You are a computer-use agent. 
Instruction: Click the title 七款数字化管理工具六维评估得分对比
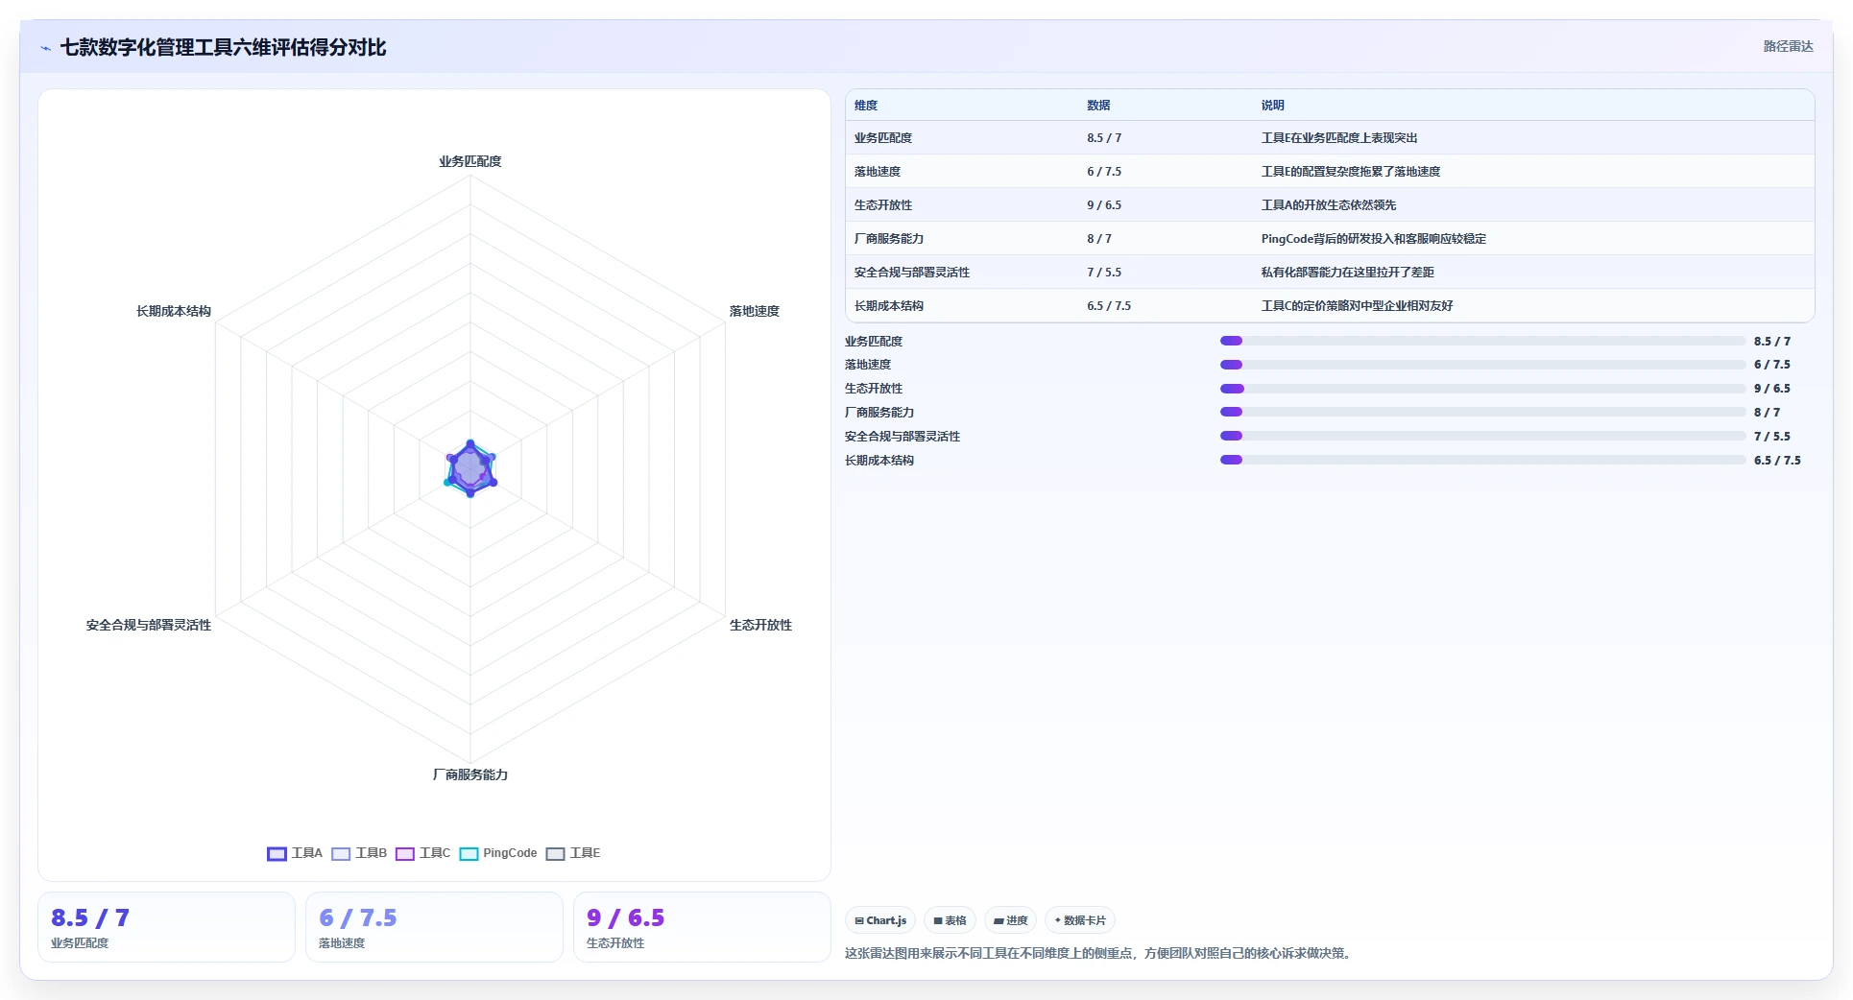point(223,47)
